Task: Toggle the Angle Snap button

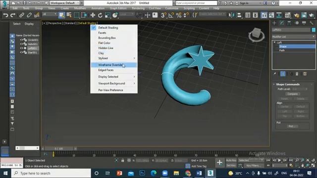Action: pyautogui.click(x=171, y=15)
